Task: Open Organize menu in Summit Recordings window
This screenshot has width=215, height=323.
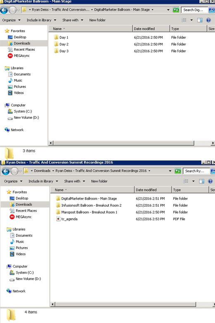Action: pos(13,181)
